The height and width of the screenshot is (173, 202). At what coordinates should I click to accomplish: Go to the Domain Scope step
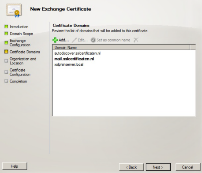click(x=21, y=34)
